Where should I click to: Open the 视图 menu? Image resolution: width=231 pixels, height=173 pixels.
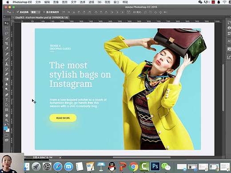108,2
